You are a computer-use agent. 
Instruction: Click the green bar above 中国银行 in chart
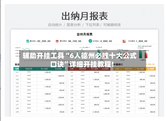140,54
